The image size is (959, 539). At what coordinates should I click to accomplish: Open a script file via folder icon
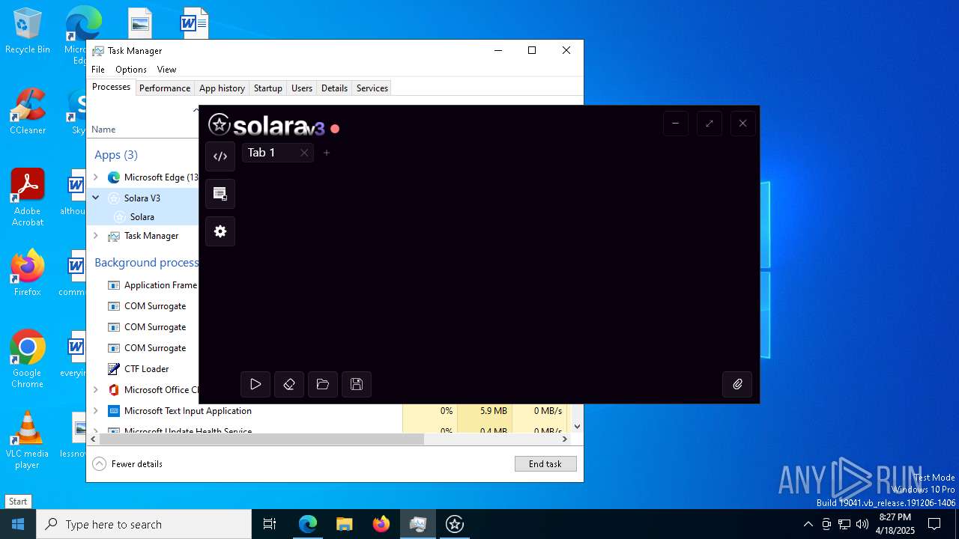click(323, 384)
